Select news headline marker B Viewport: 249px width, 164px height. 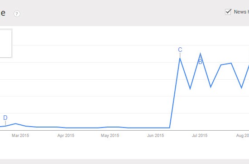coord(200,62)
